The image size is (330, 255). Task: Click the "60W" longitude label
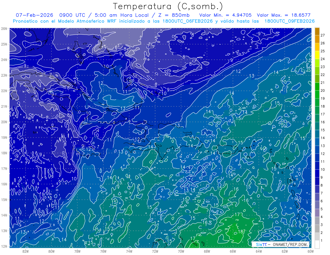tap(310, 251)
